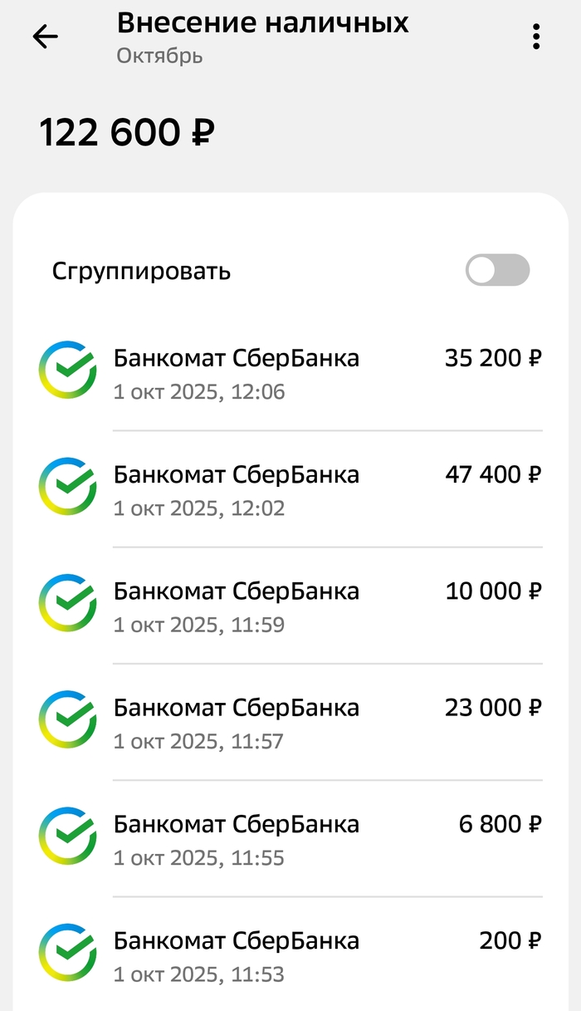Click Sber logo of 23 000 ₽ deposit
Viewport: 581px width, 1011px height.
(x=67, y=719)
